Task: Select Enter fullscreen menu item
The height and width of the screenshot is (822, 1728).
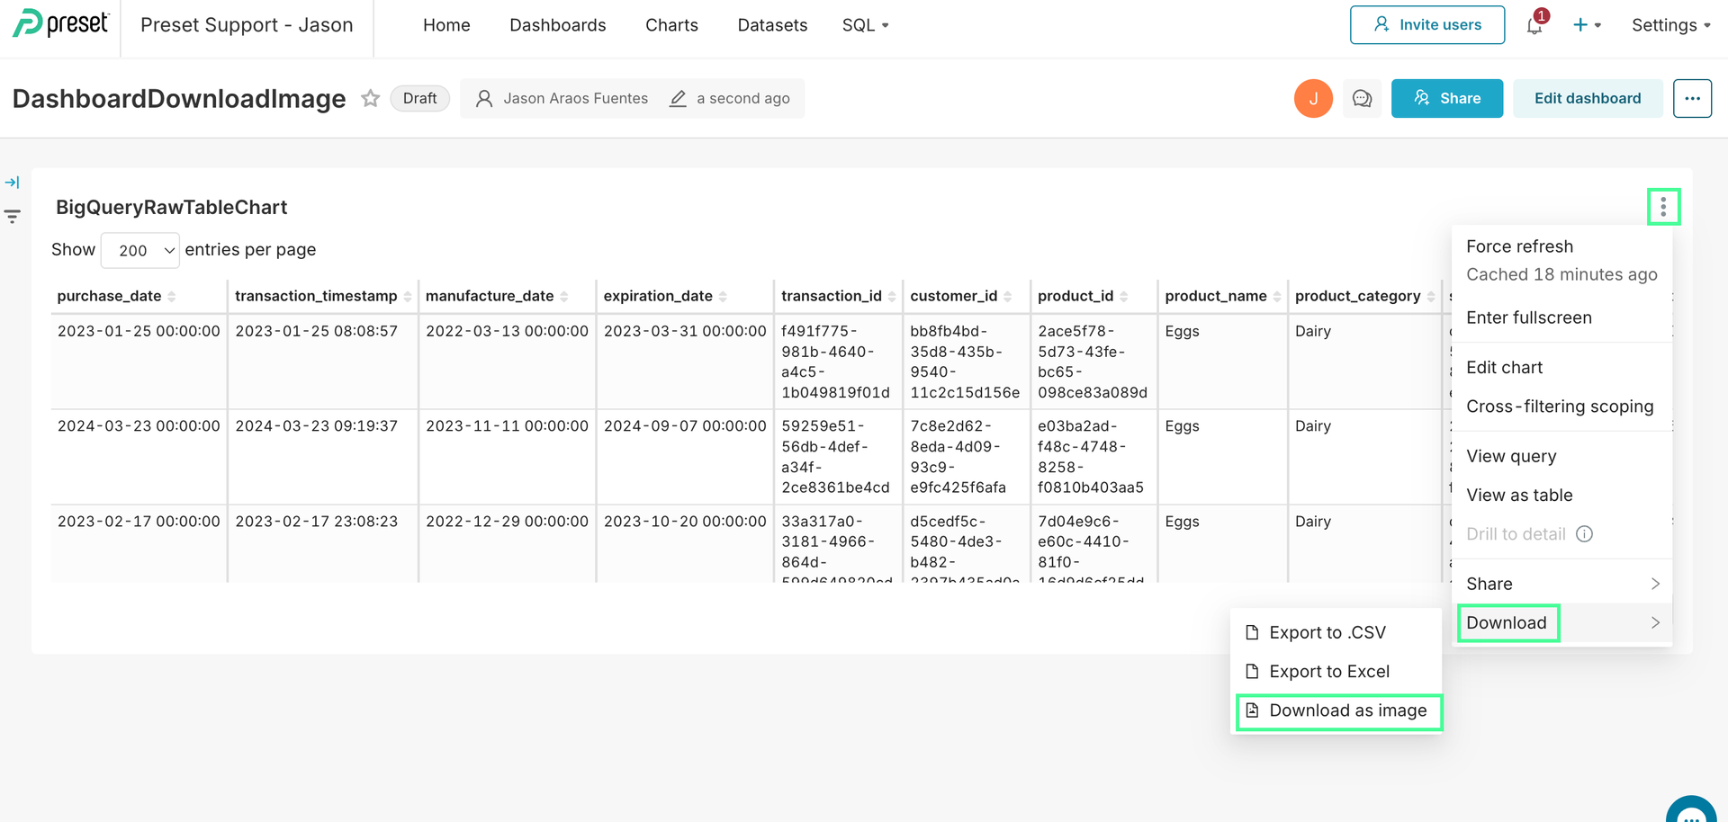Action: tap(1561, 317)
